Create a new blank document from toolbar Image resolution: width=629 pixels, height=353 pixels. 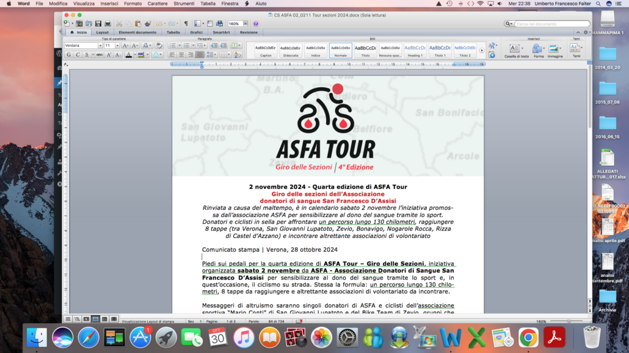[67, 24]
